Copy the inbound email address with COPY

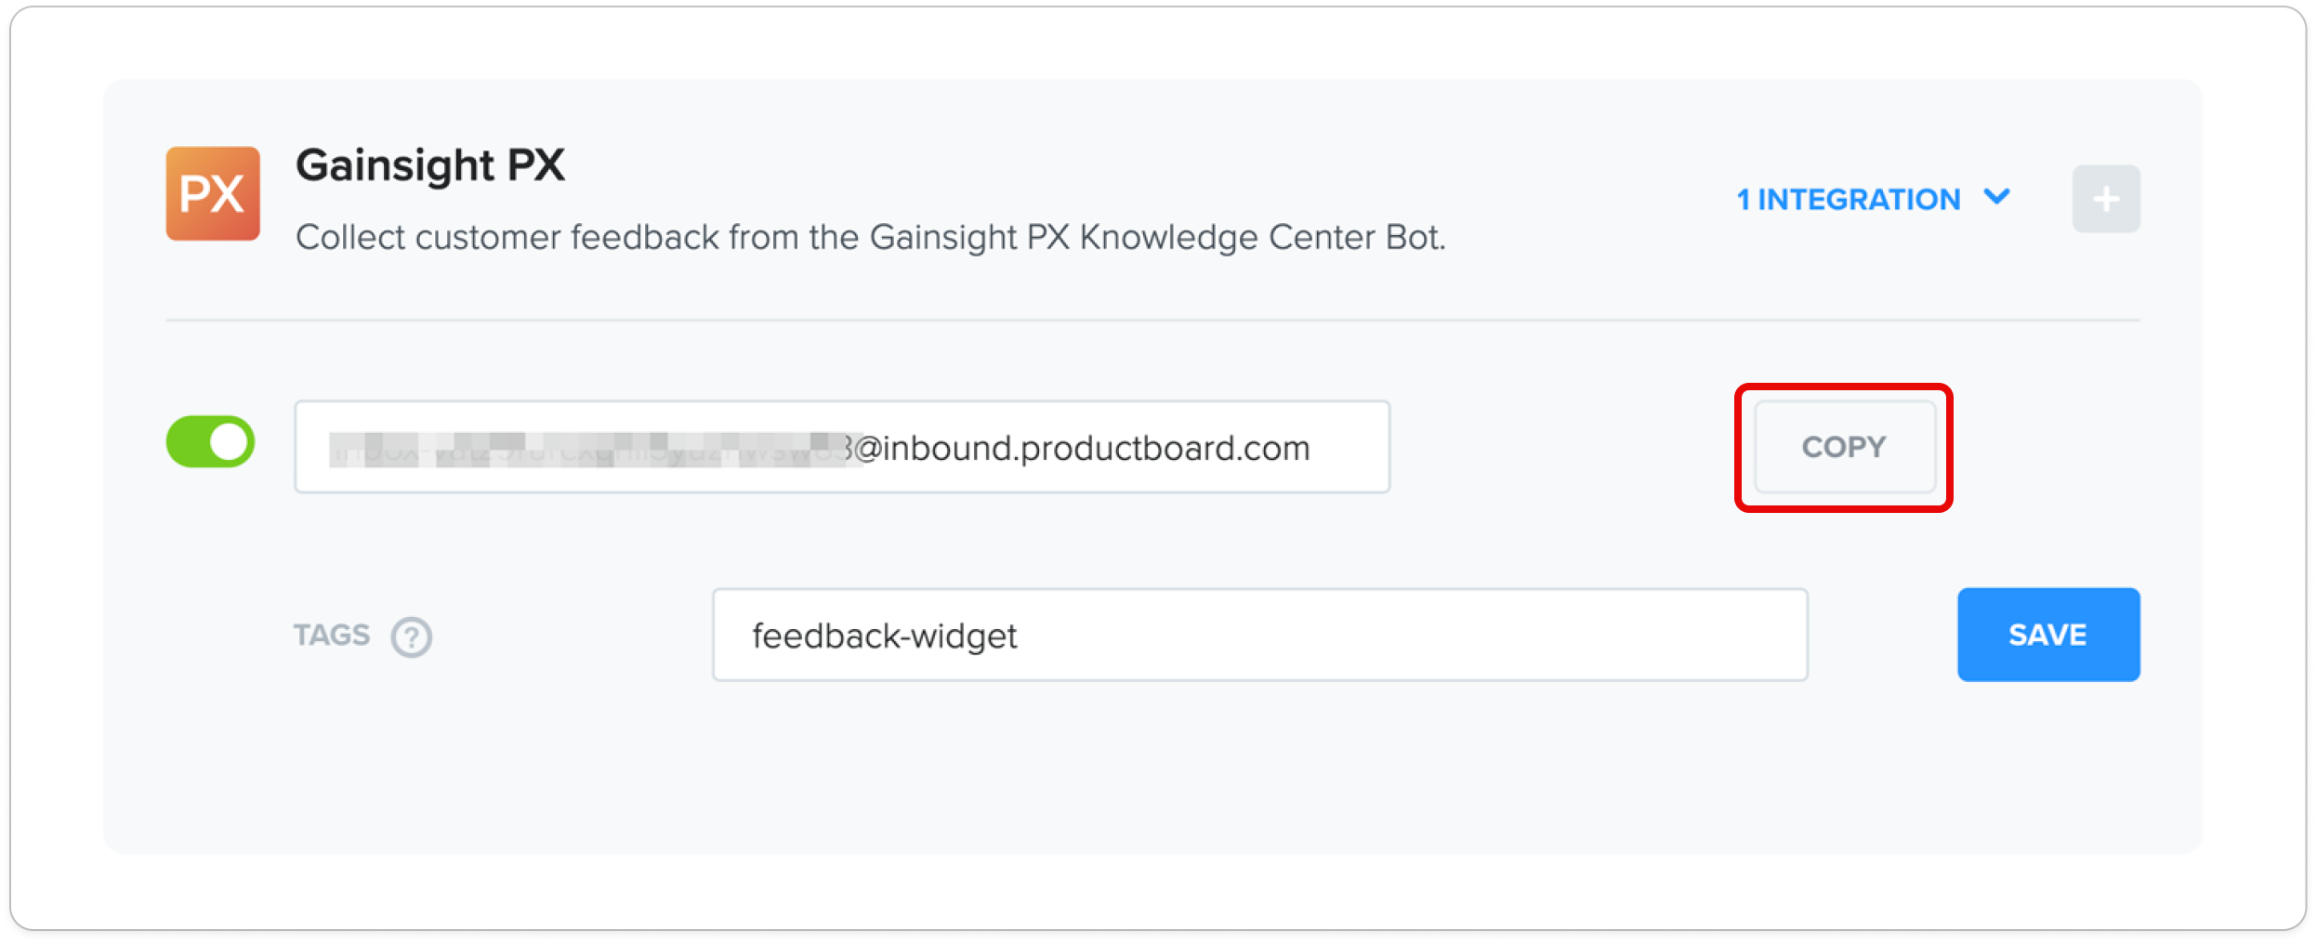point(1844,447)
